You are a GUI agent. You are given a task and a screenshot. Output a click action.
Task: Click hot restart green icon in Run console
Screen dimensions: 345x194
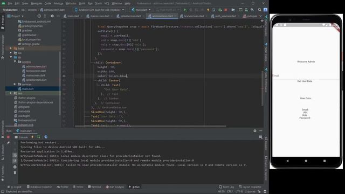pyautogui.click(x=38, y=137)
